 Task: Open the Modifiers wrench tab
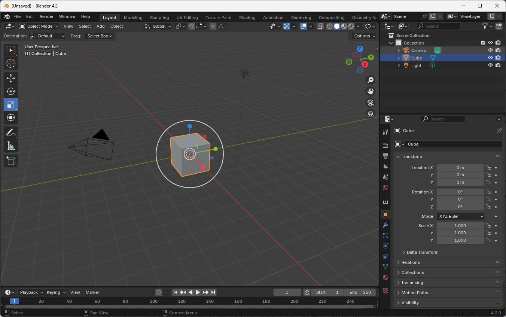(x=385, y=225)
